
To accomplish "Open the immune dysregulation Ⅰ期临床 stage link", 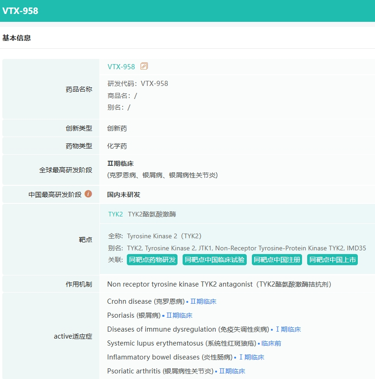I will 288,329.
